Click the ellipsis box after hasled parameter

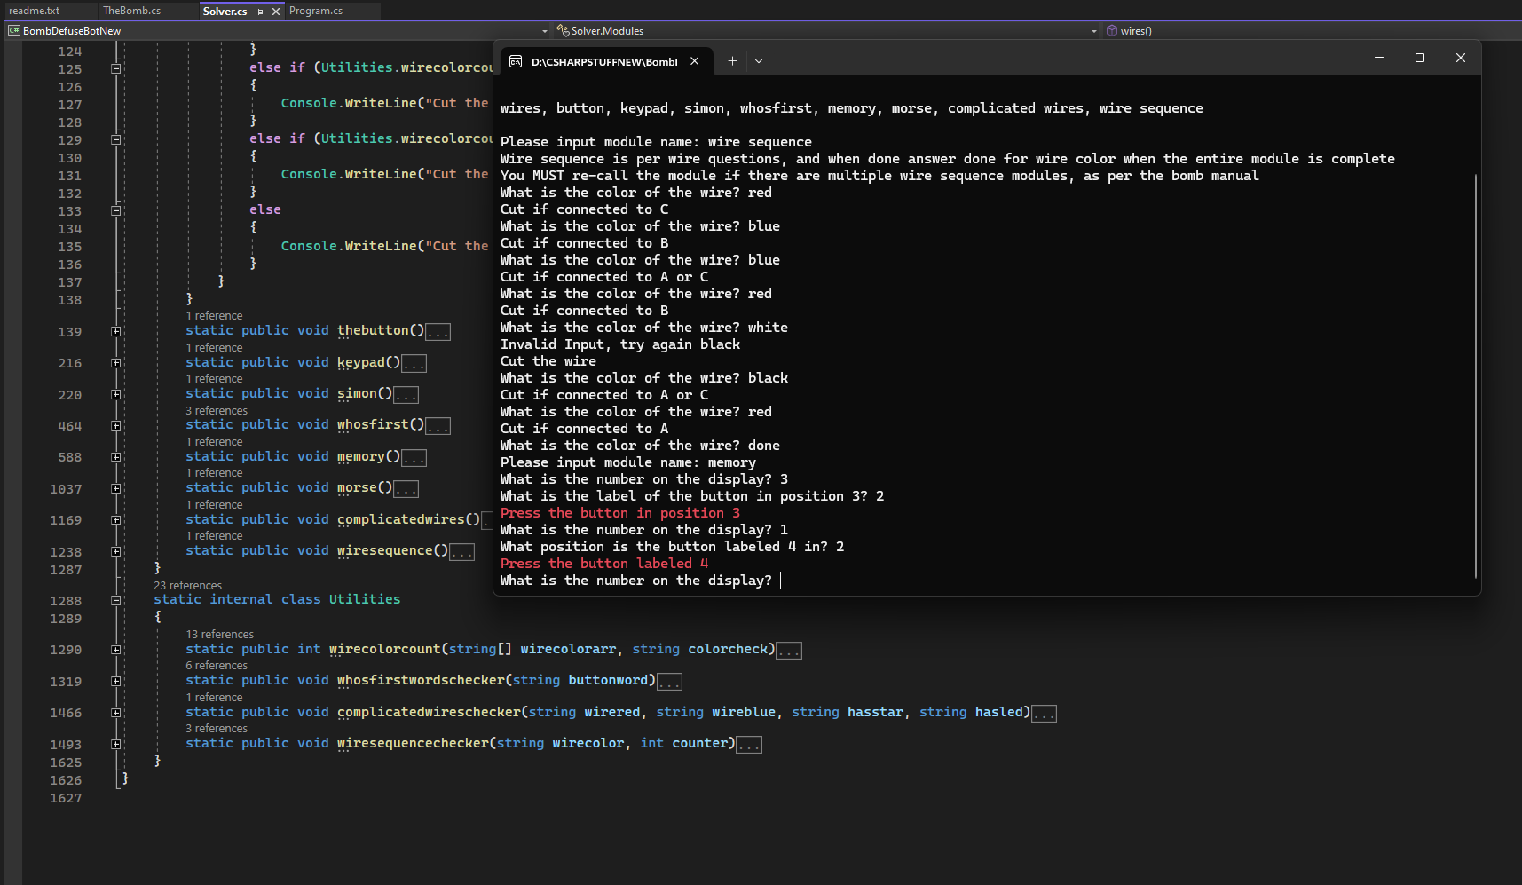point(1044,714)
